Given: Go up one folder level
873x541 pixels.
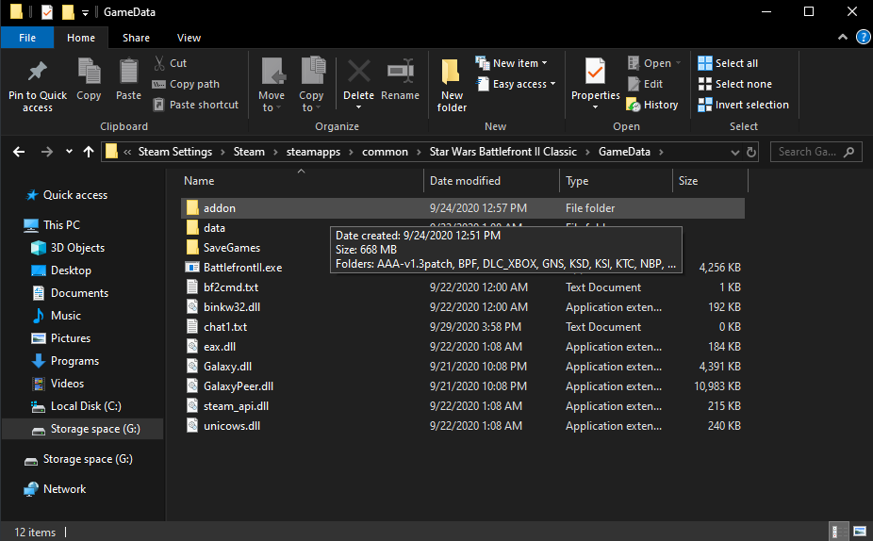Looking at the screenshot, I should click(x=88, y=152).
